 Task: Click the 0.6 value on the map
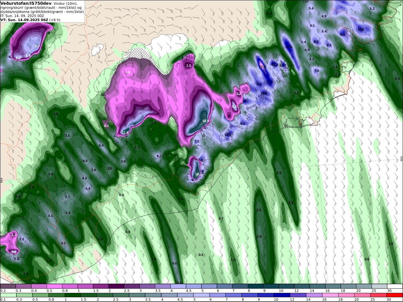[128, 232]
